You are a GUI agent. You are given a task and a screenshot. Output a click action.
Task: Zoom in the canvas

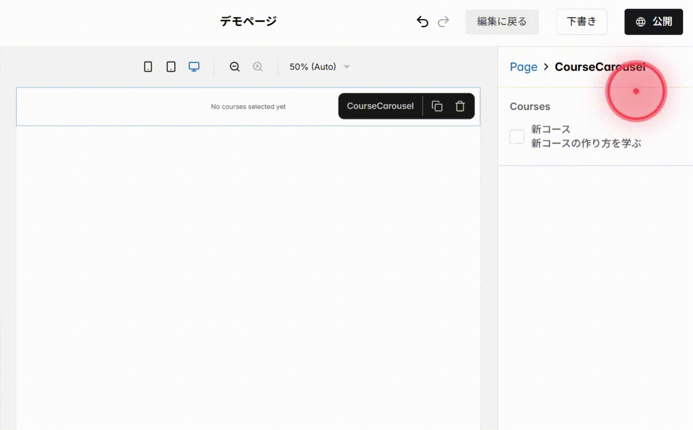click(257, 67)
